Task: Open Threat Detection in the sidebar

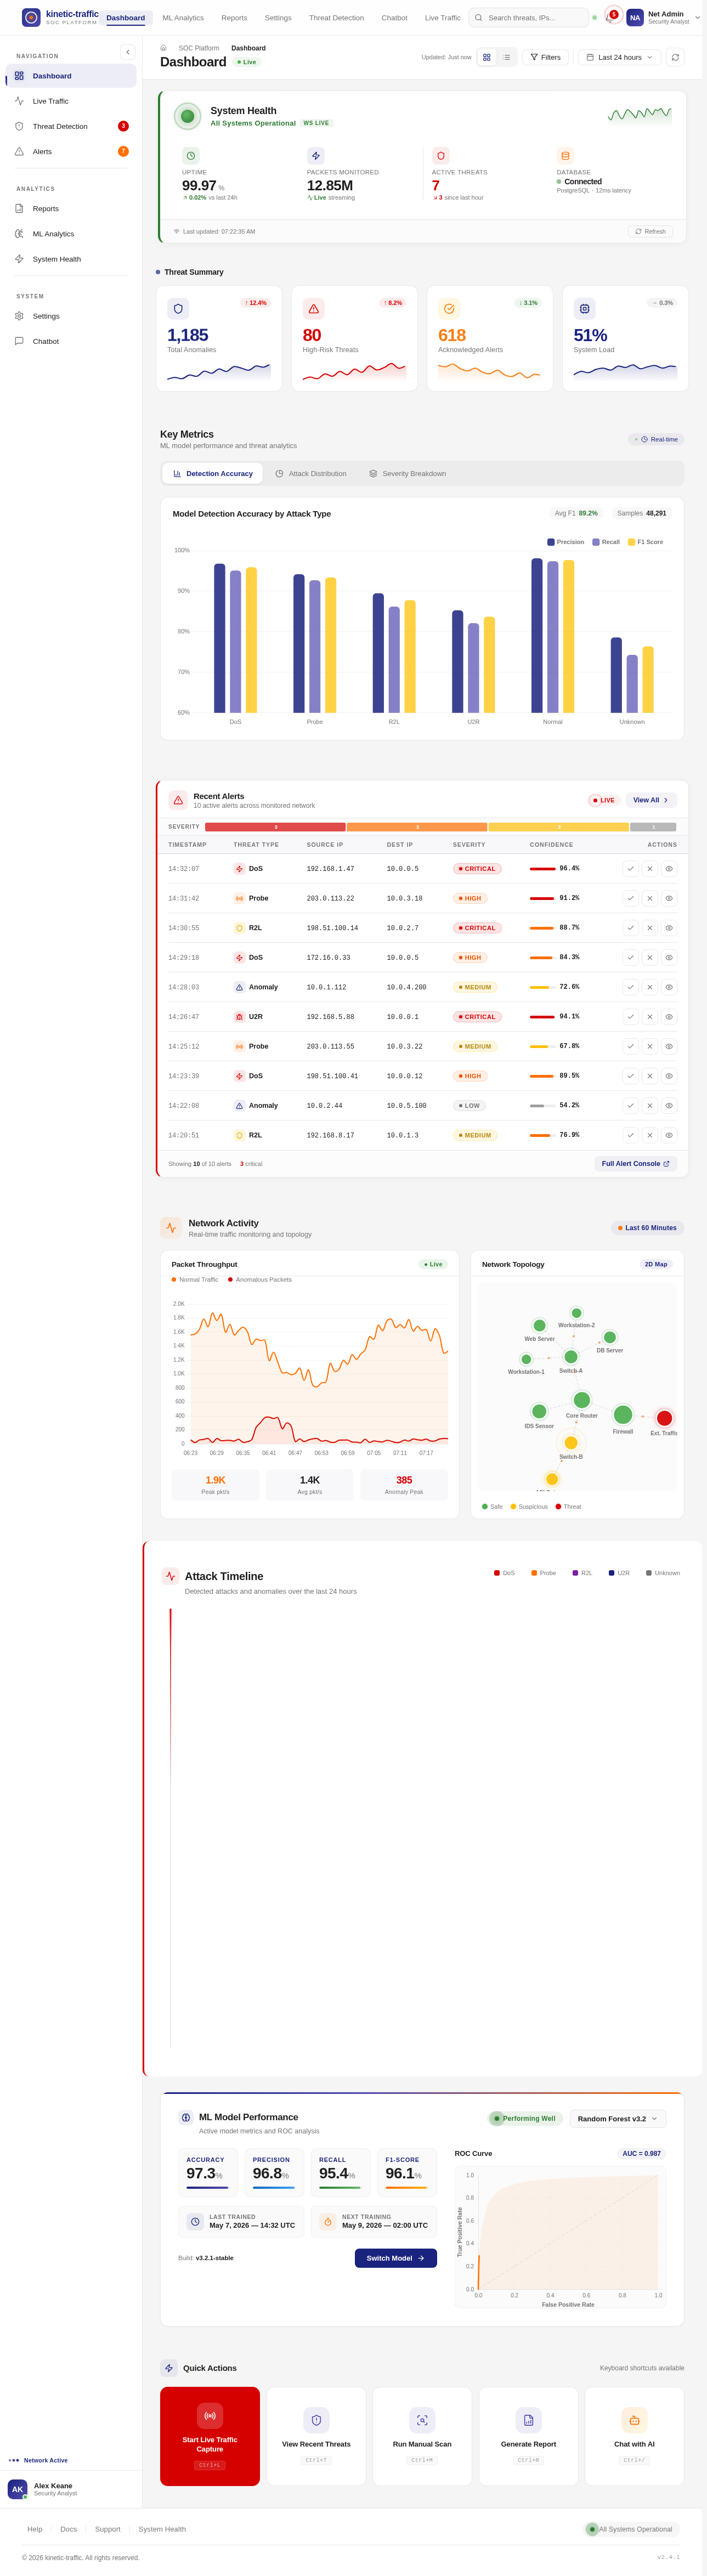Action: [x=71, y=126]
